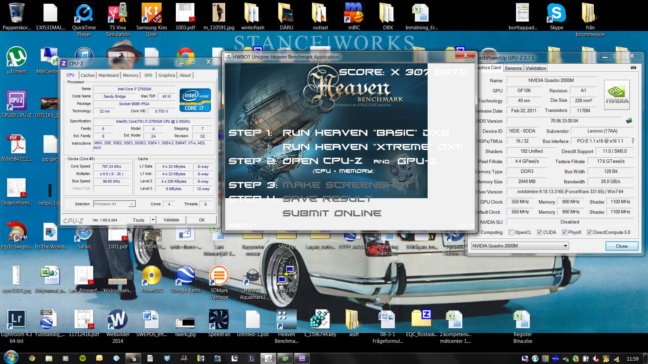The width and height of the screenshot is (648, 364).
Task: Click the taskbar clock showing 11:59
Action: click(632, 359)
